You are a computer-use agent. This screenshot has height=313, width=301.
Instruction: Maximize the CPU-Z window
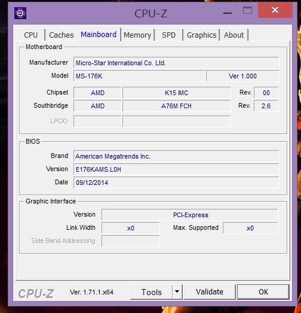pos(247,10)
